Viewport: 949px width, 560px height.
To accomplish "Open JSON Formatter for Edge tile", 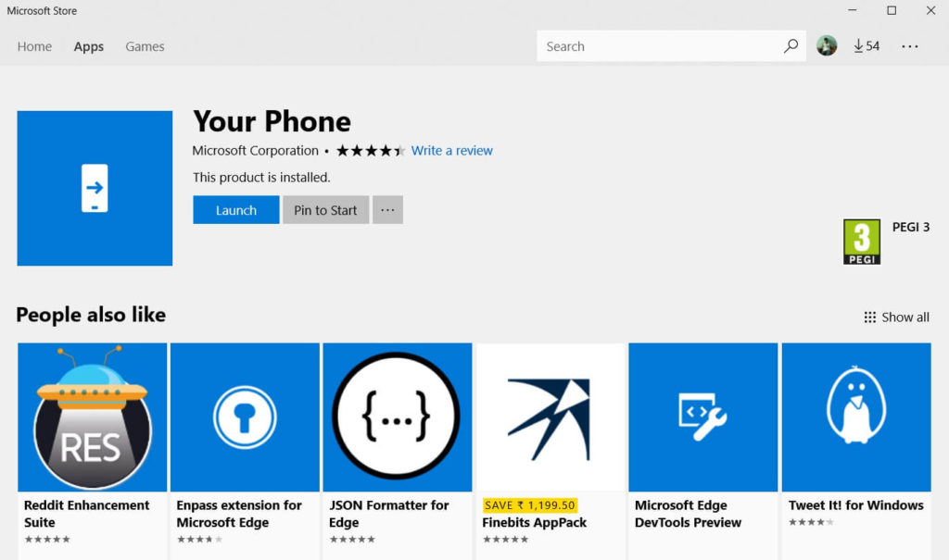I will click(x=398, y=417).
